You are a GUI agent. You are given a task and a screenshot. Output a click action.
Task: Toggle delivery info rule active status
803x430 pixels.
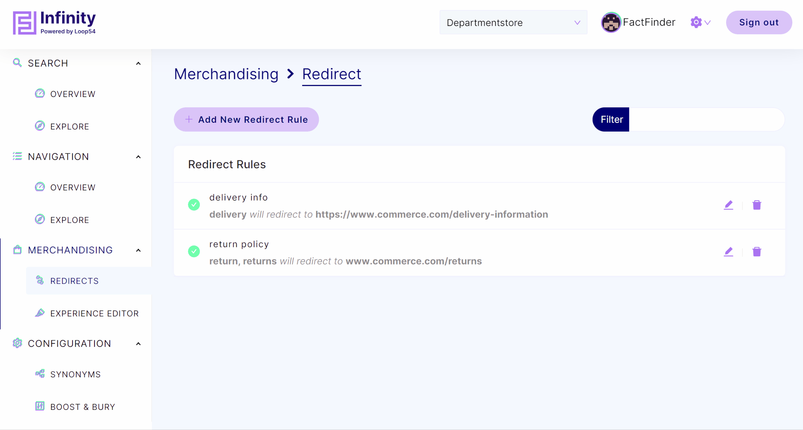pyautogui.click(x=194, y=205)
